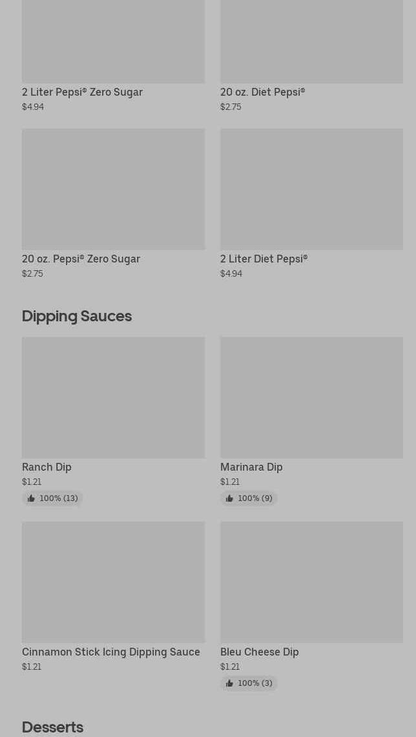Click thumbs-up icon under Bleu Cheese Dip
Viewport: 416px width, 737px height.
229,683
